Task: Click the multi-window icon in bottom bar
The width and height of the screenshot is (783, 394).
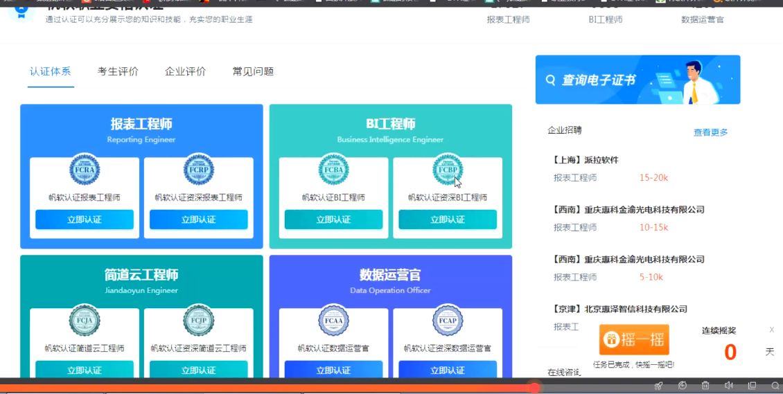Action: click(x=752, y=386)
